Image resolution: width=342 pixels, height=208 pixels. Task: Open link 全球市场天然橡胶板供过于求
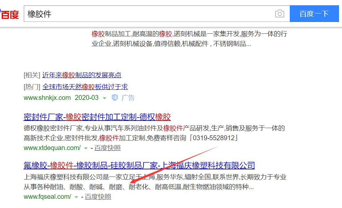(85, 87)
